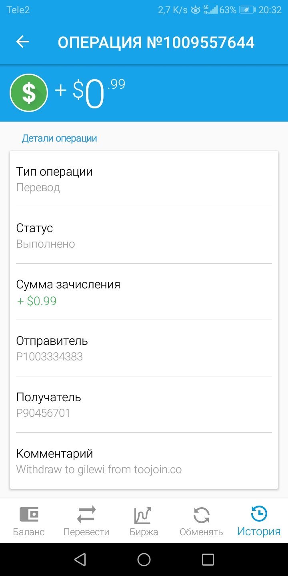Tap the green dollar currency icon
288x576 pixels.
(x=29, y=93)
